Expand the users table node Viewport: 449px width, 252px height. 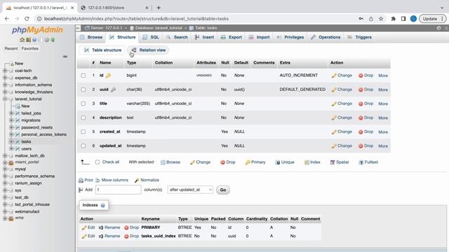pos(11,148)
